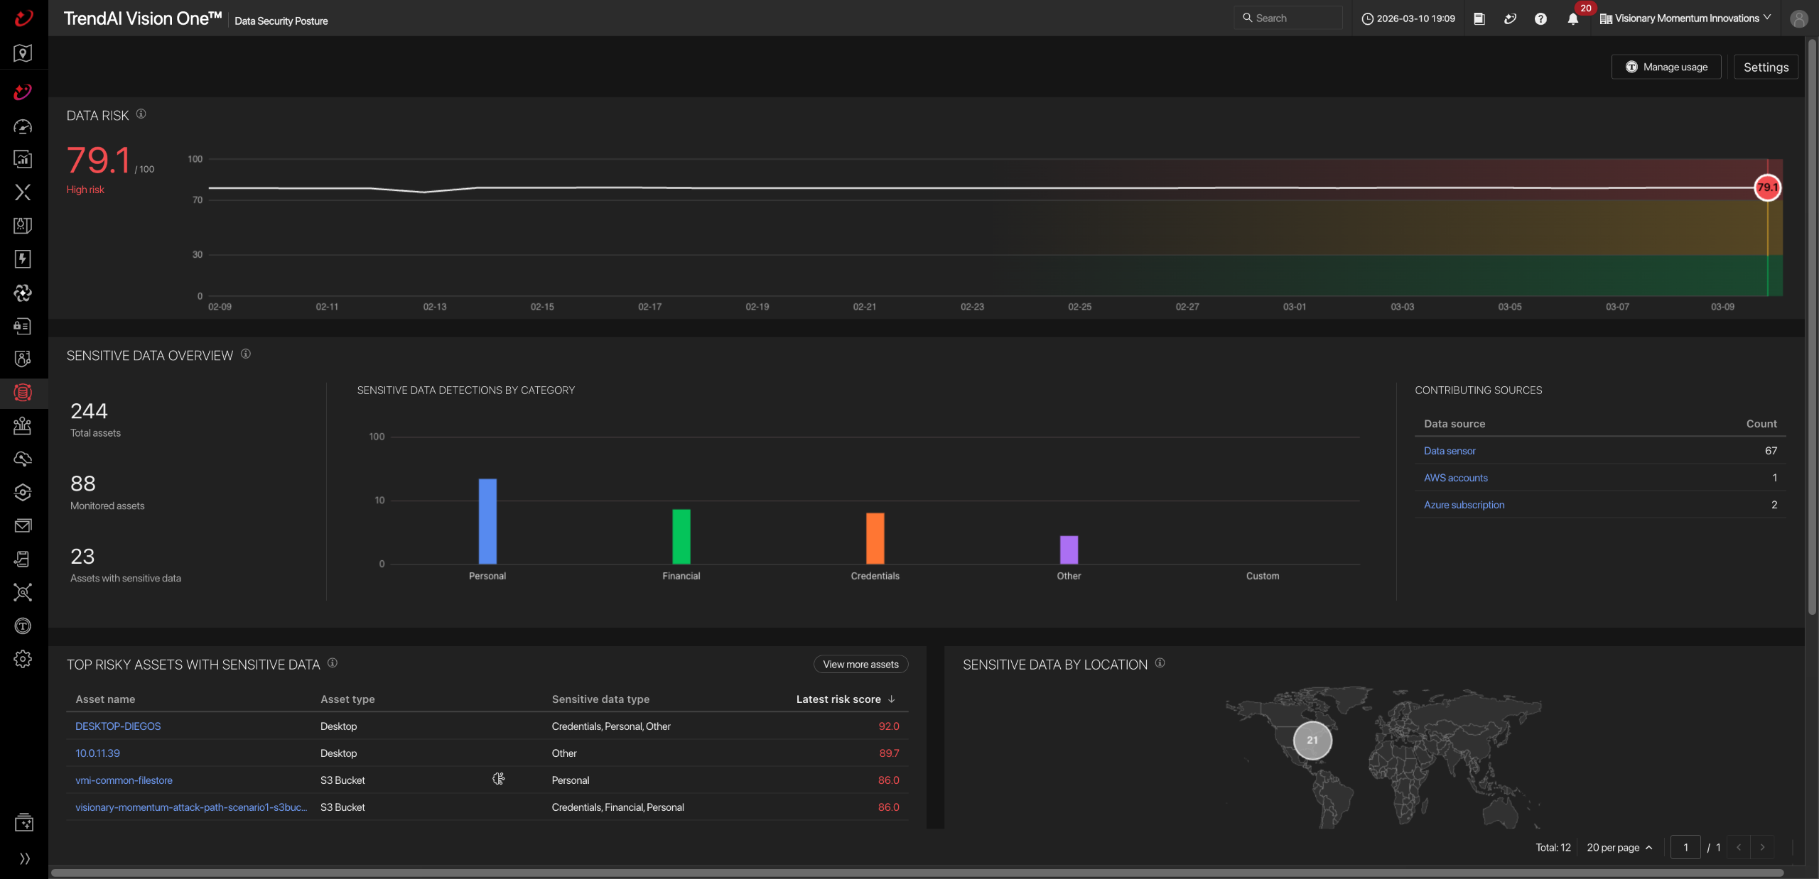Open the notifications bell icon
The width and height of the screenshot is (1819, 879).
(1572, 19)
